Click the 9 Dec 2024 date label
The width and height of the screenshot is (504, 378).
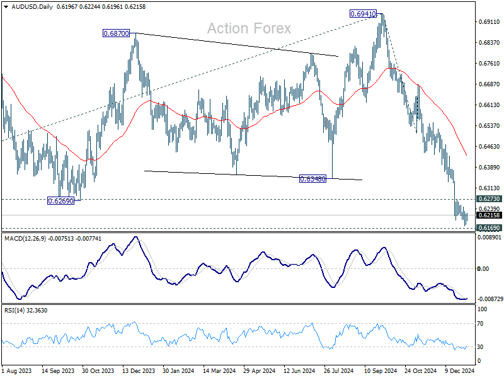[460, 371]
